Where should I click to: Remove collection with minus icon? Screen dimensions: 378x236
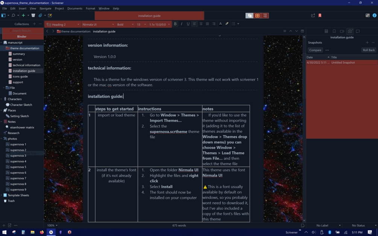click(x=40, y=24)
